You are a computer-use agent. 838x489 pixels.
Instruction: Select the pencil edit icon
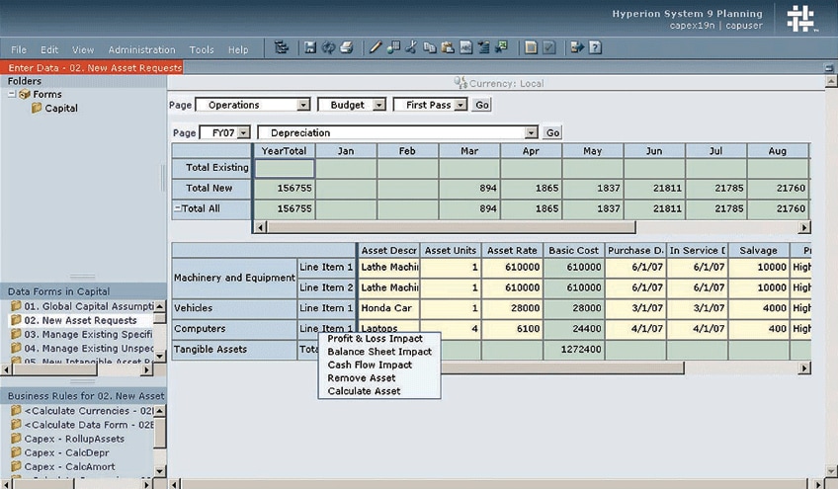pos(376,47)
